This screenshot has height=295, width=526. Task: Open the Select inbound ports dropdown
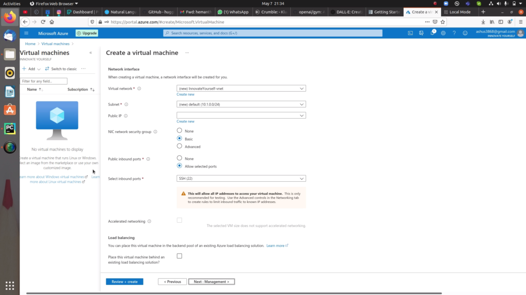point(241,178)
